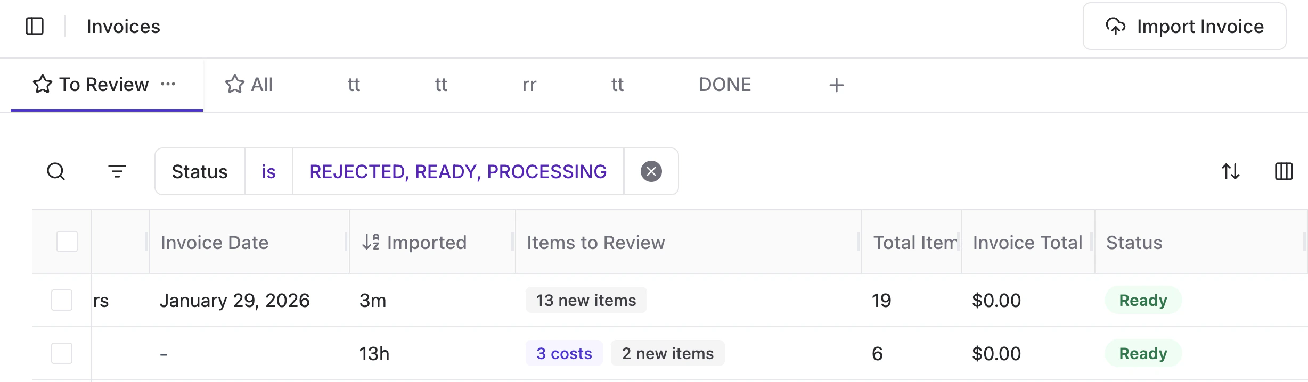Click the '3 costs' badge

564,353
